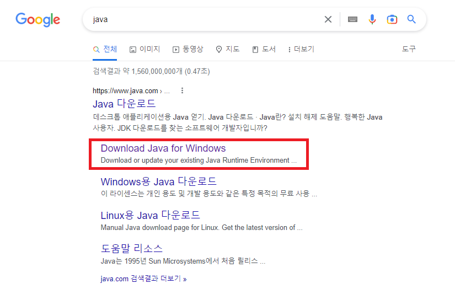The image size is (455, 289).
Task: Focus the search field containing java
Action: tap(203, 19)
